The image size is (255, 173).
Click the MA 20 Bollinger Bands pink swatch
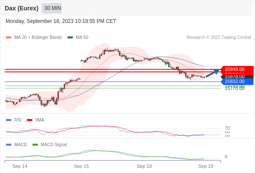[9, 38]
